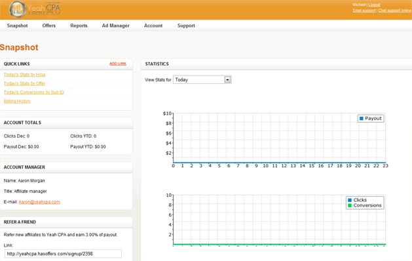412x261 pixels.
Task: Click the Account Totals panel header
Action: pyautogui.click(x=66, y=123)
